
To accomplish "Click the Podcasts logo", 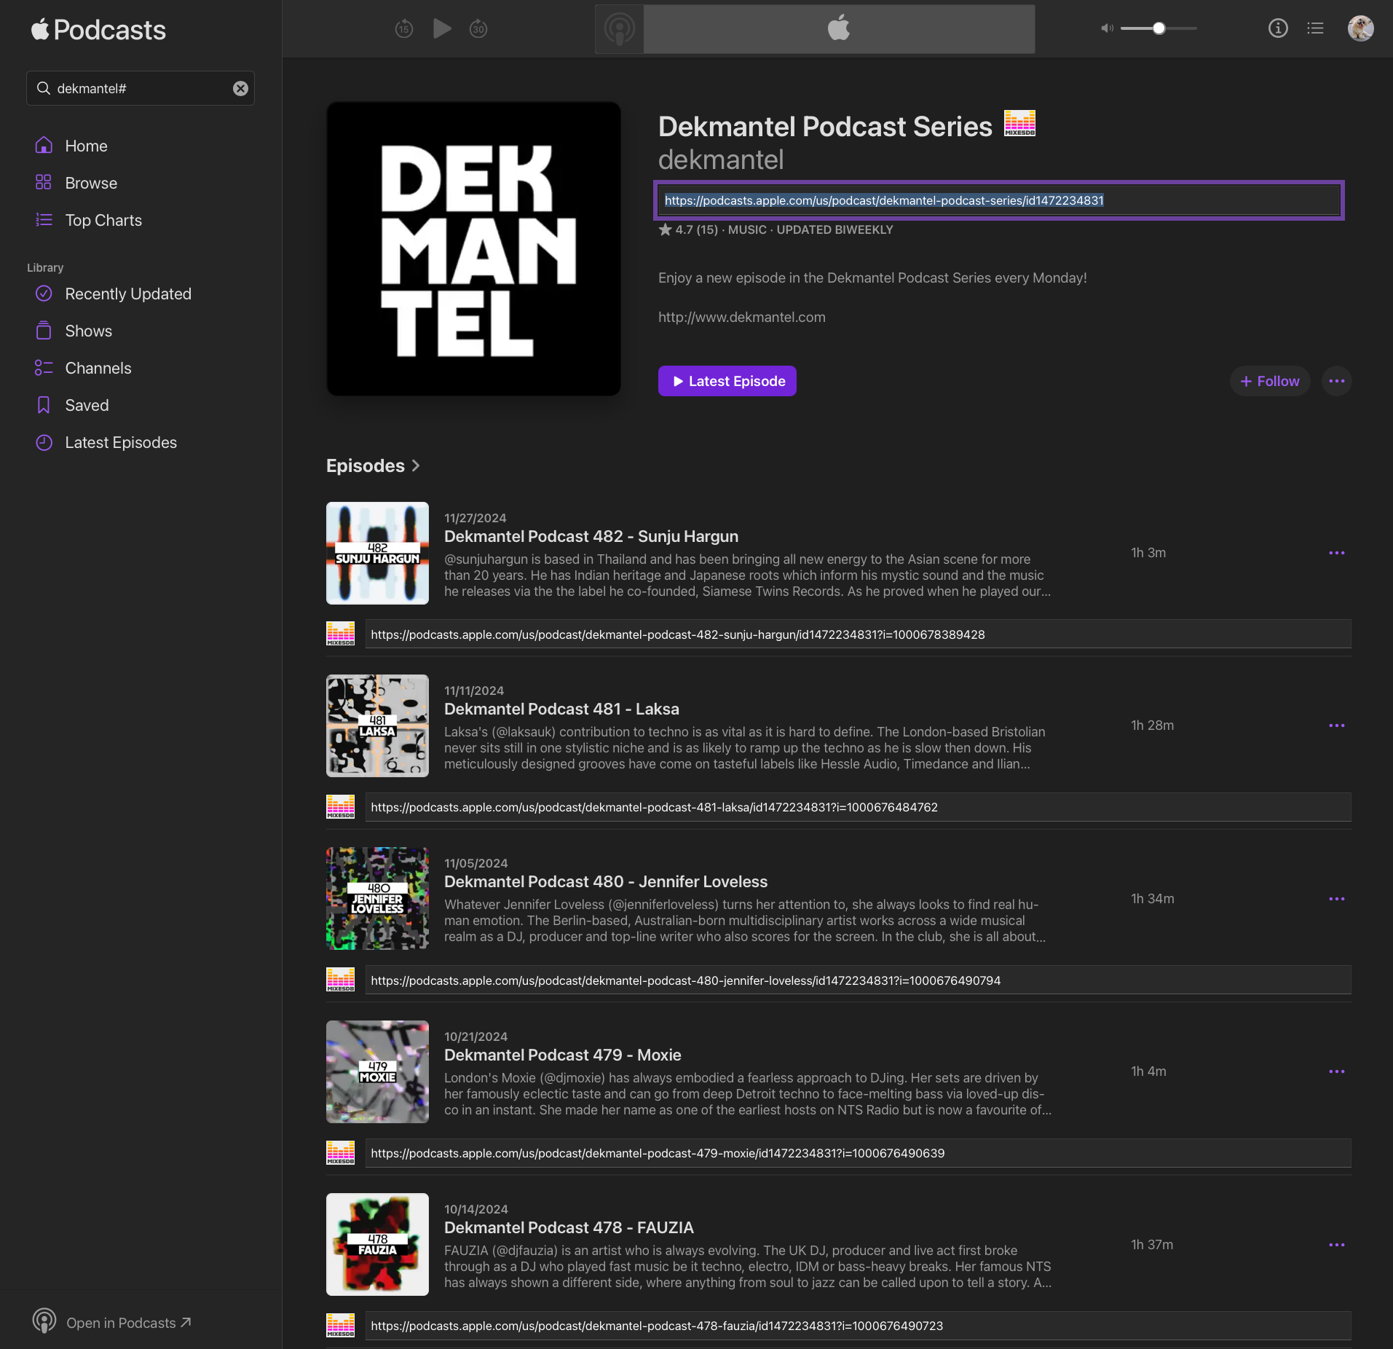I will point(98,30).
